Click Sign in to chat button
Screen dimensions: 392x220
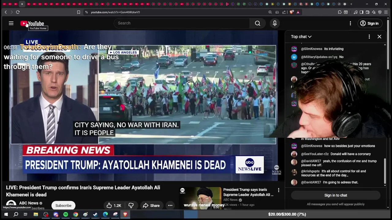(x=336, y=195)
